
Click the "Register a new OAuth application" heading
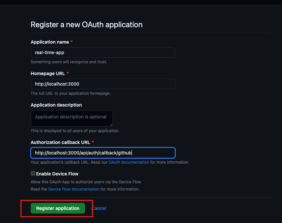pos(87,25)
